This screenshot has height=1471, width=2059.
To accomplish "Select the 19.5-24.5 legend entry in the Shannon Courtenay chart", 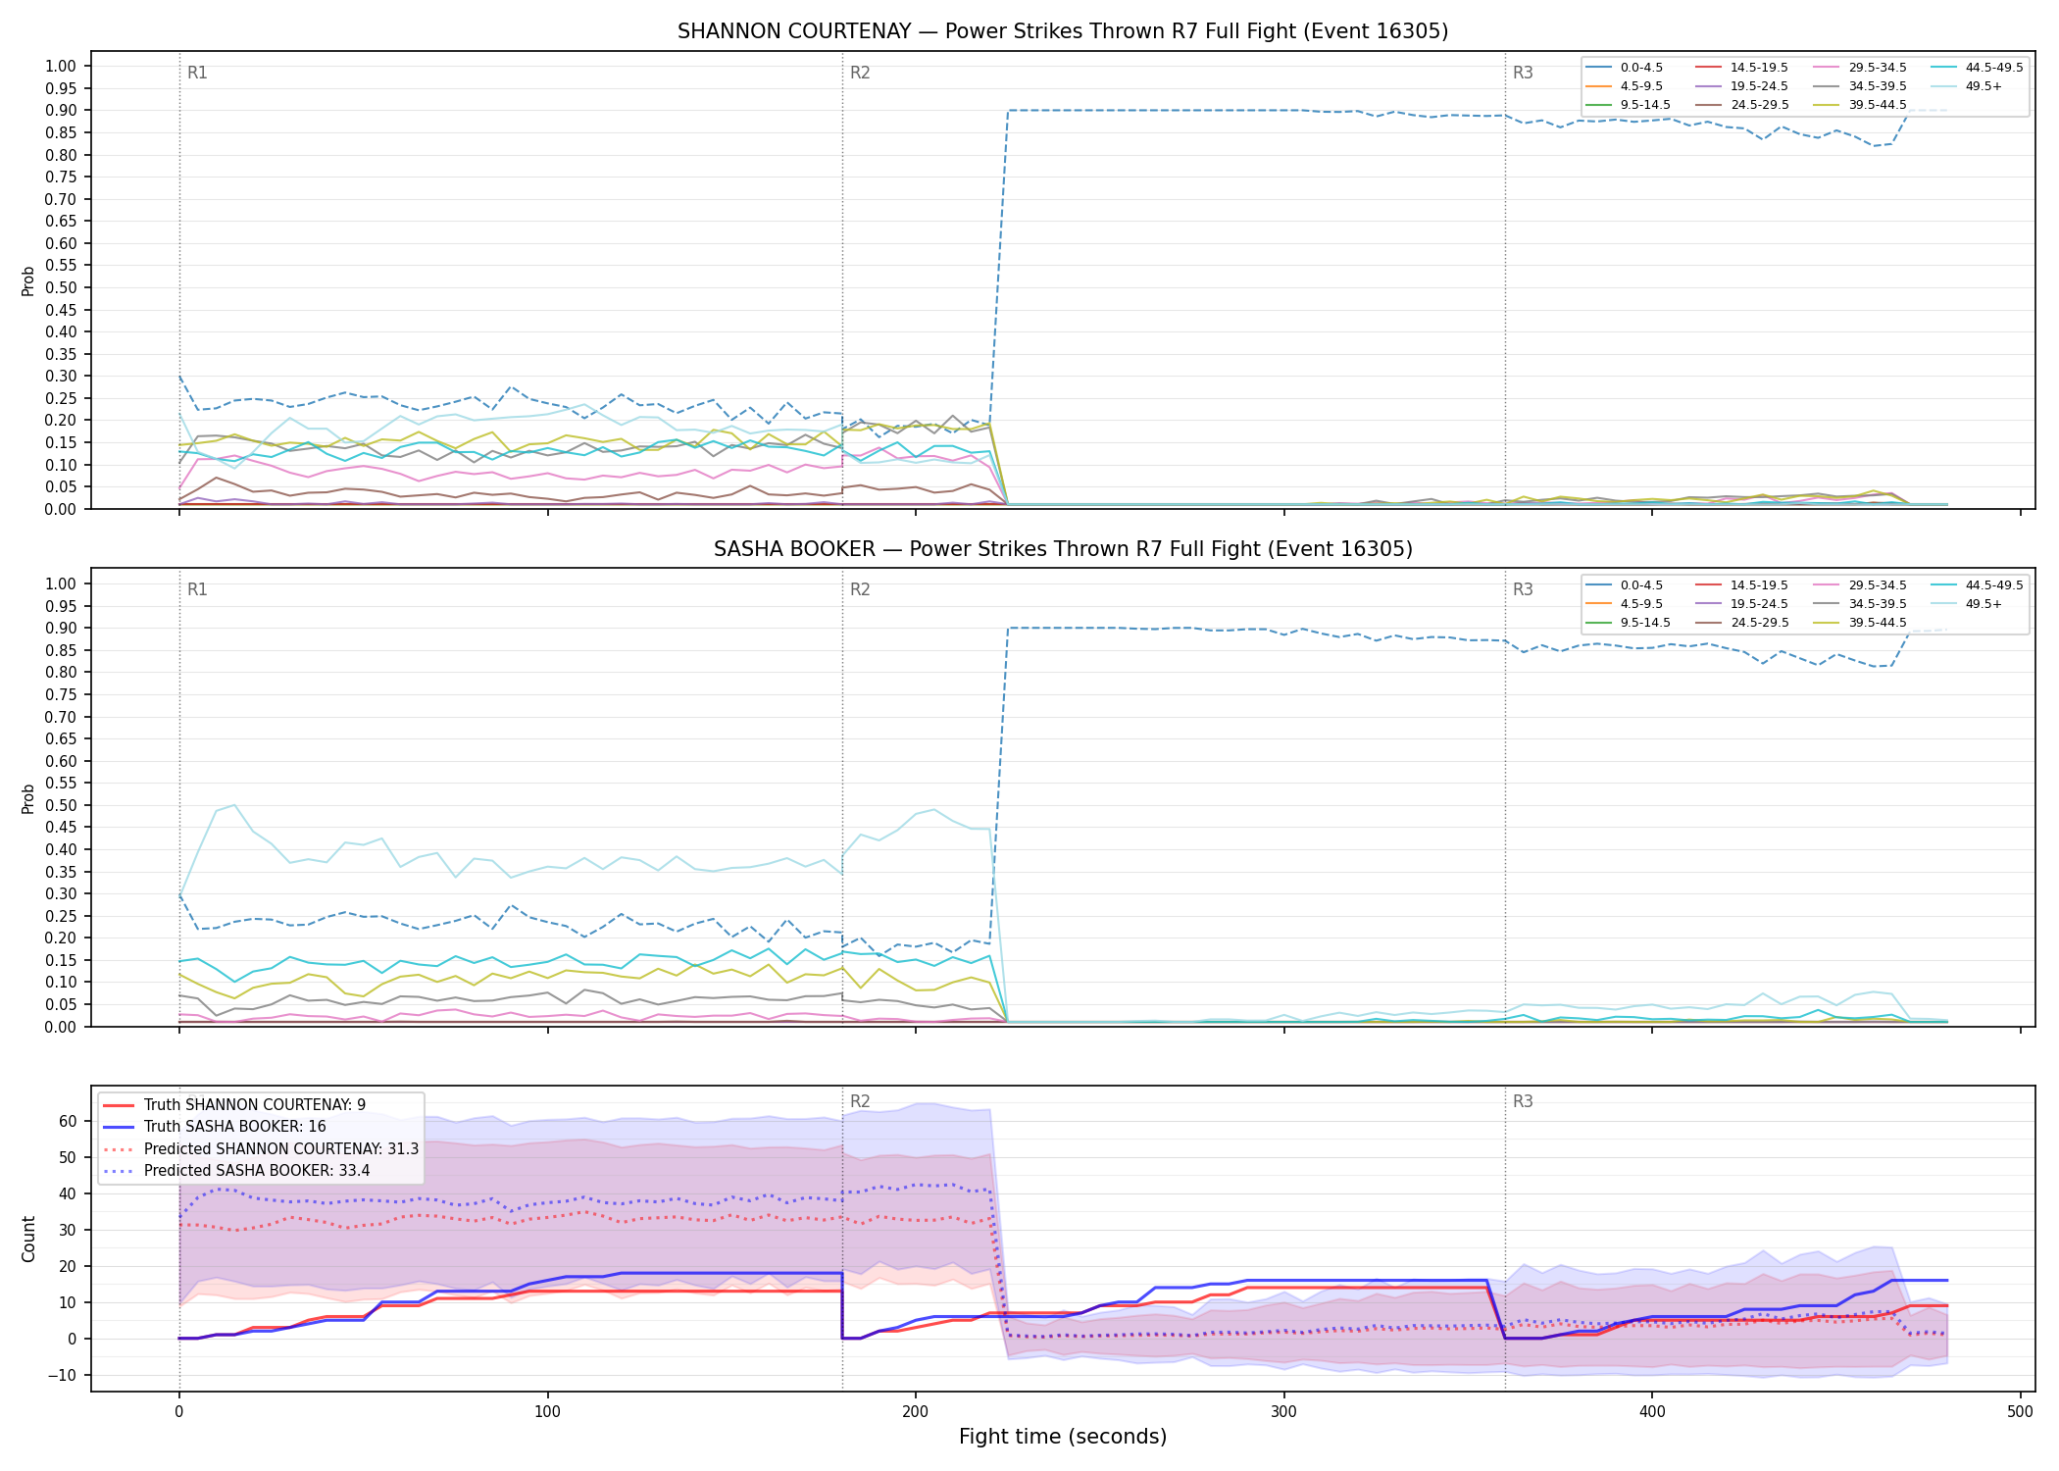I will [x=1742, y=86].
